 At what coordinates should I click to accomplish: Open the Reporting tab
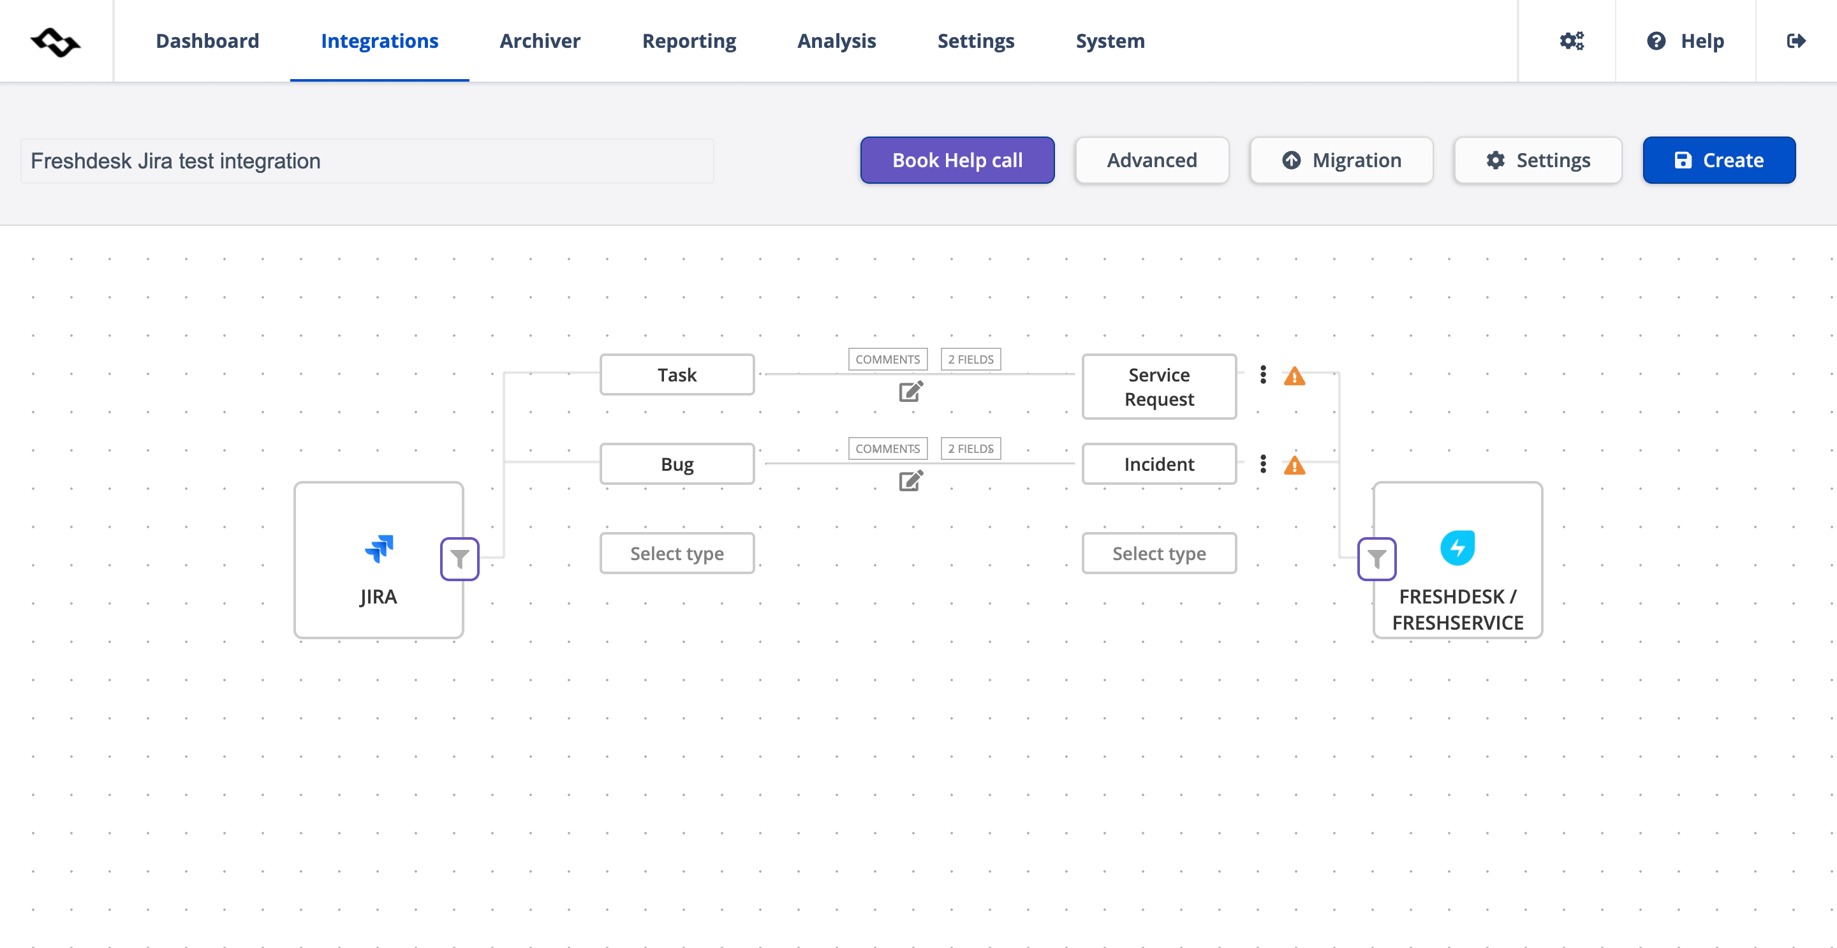click(689, 41)
